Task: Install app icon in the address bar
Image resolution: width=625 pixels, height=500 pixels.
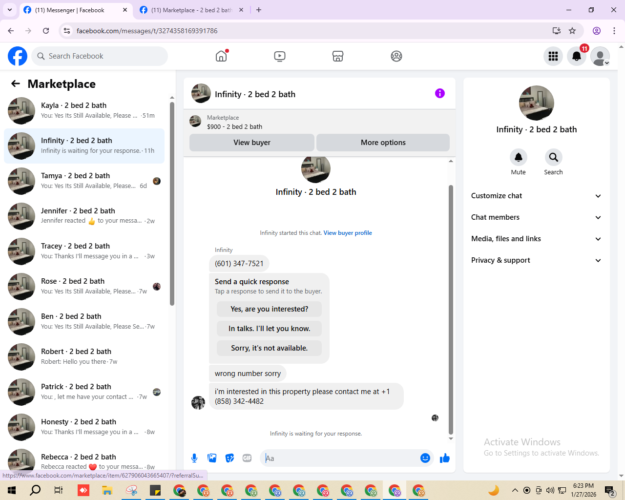Action: (x=557, y=31)
